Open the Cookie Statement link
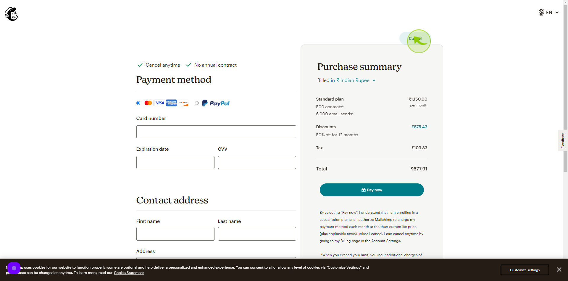Image resolution: width=568 pixels, height=281 pixels. [129, 273]
